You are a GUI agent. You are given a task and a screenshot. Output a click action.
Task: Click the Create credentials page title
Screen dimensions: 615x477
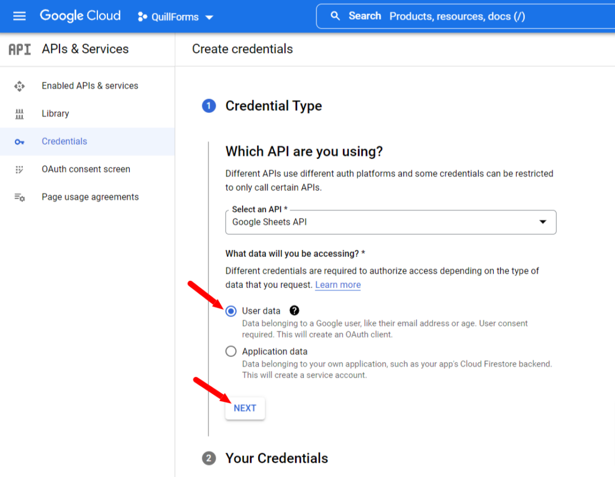click(243, 49)
